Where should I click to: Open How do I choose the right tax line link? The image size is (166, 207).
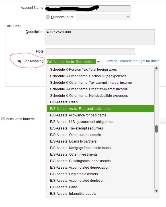(132, 61)
